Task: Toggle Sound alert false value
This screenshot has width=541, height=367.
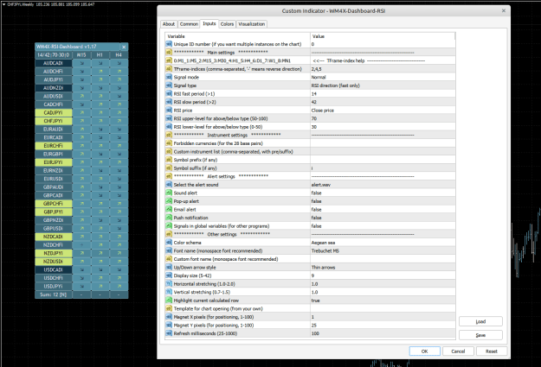Action: point(383,193)
